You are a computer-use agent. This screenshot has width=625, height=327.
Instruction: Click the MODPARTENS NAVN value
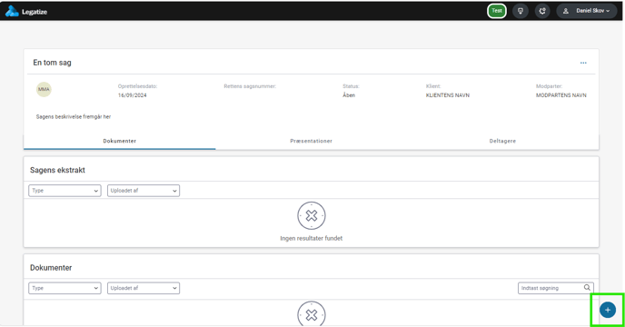561,95
